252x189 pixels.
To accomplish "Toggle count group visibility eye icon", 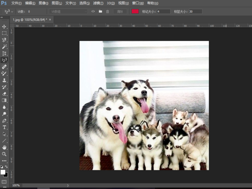I will tap(93, 12).
